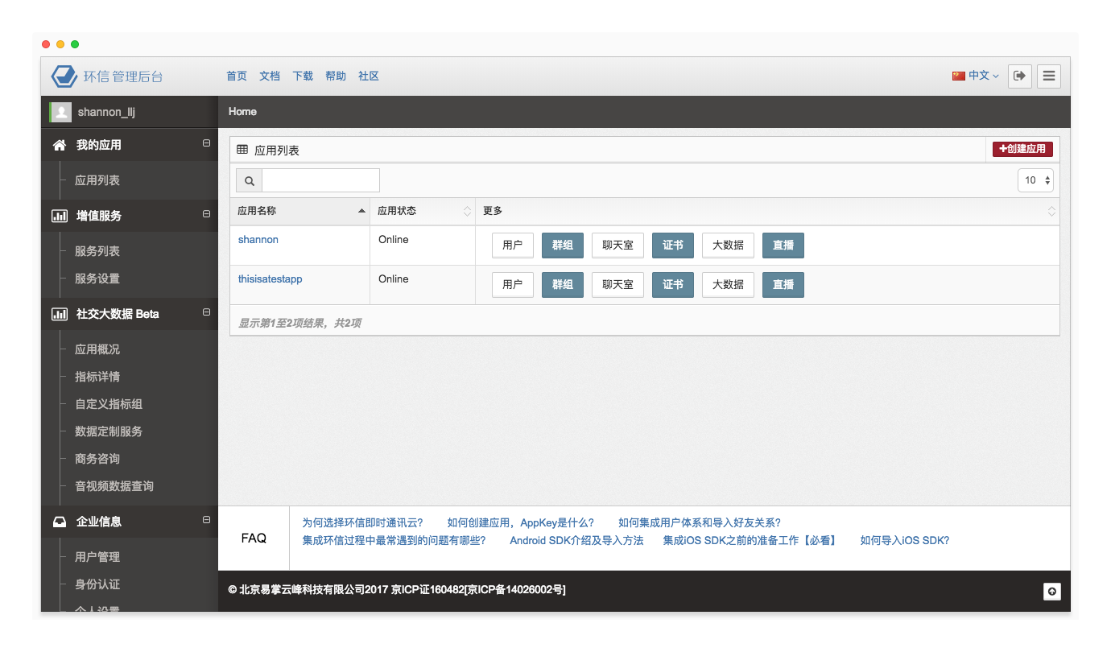Select 指标详情 in the sidebar
The height and width of the screenshot is (652, 1111).
[97, 377]
